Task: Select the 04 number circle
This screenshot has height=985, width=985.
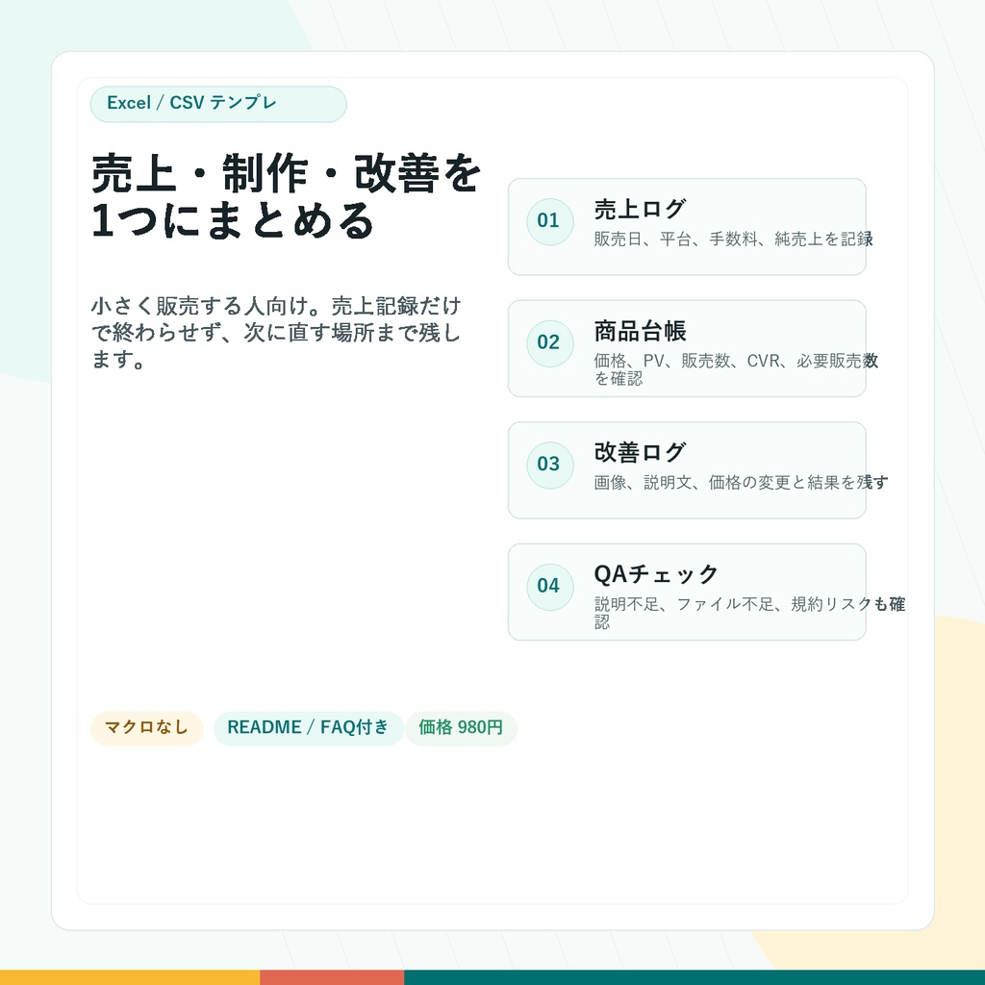Action: (x=549, y=588)
